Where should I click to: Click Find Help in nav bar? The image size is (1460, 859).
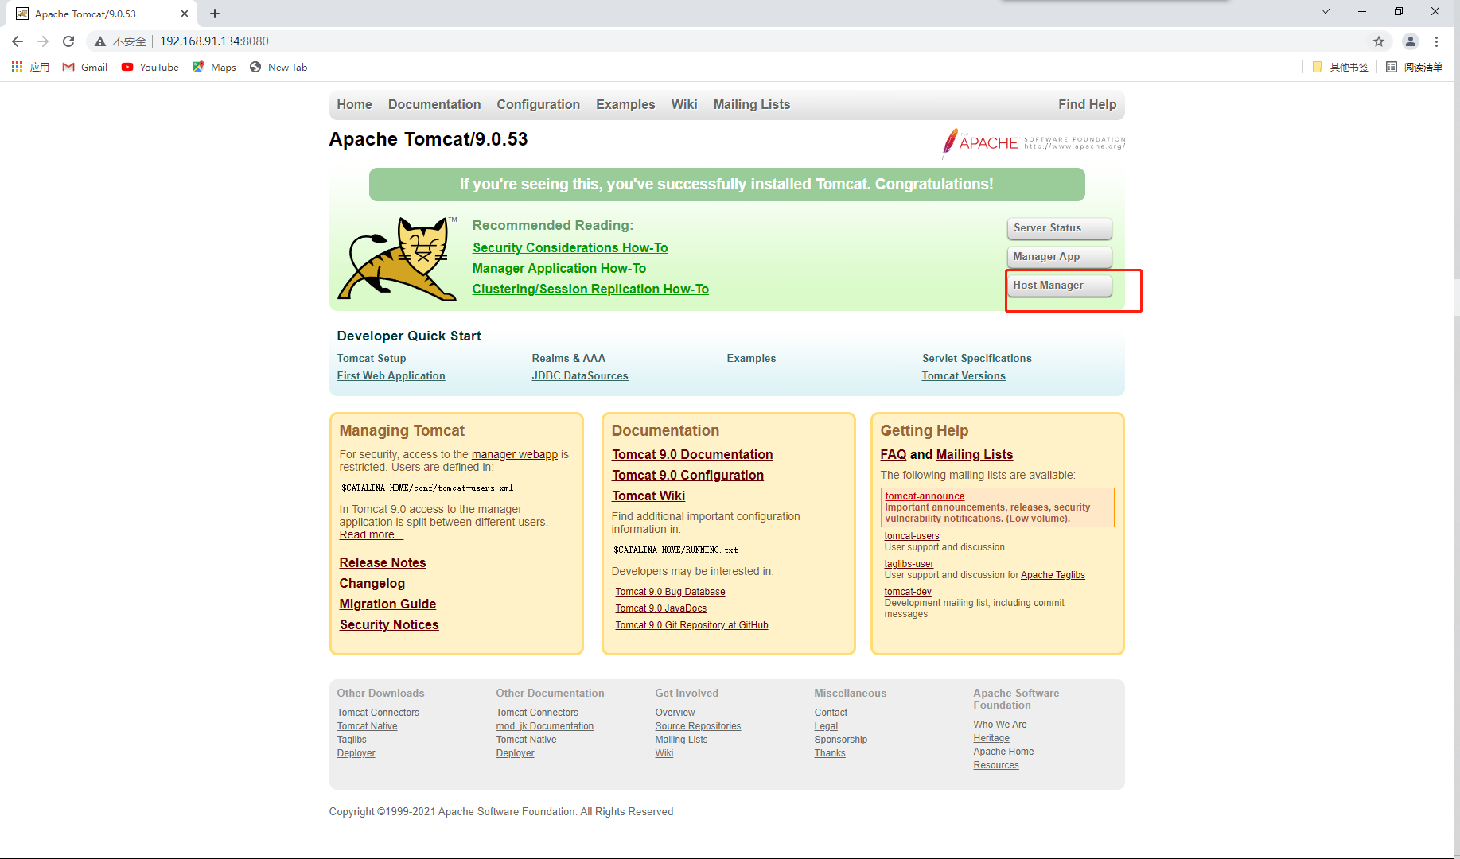[1087, 105]
